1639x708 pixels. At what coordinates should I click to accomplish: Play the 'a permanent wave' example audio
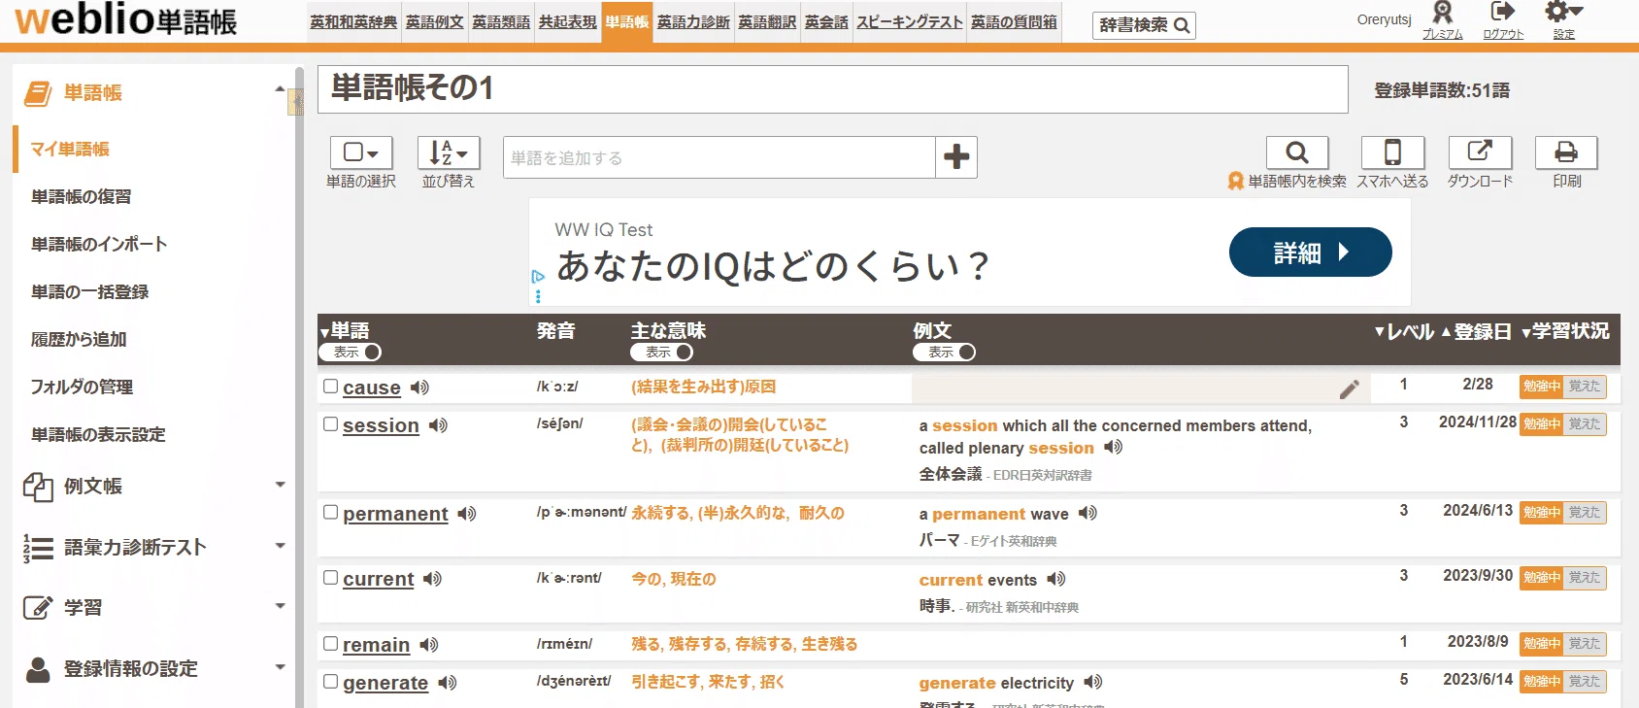click(1087, 513)
